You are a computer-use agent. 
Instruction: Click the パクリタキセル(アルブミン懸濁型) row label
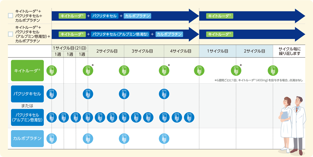(x=27, y=117)
